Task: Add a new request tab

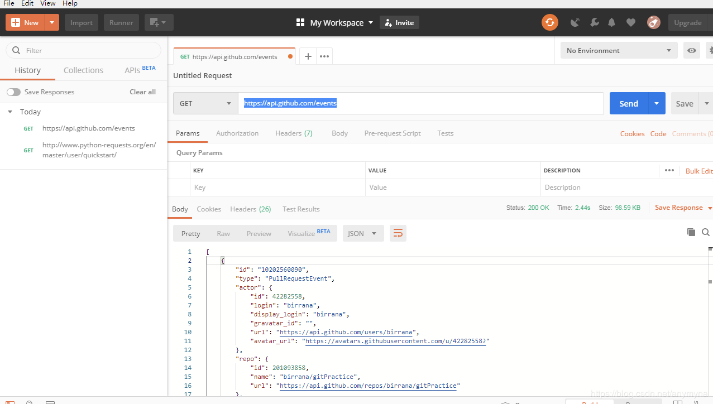Action: [x=308, y=56]
